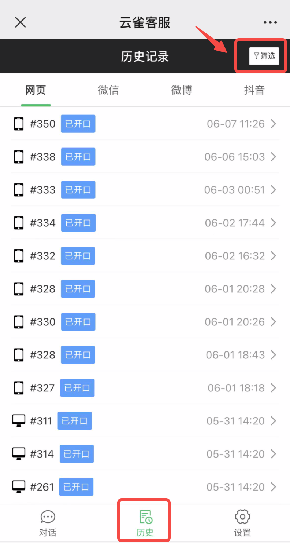Expand record #334 using its chevron

pos(273,223)
